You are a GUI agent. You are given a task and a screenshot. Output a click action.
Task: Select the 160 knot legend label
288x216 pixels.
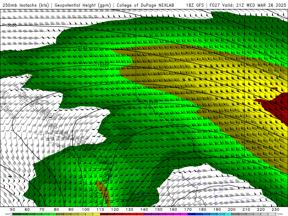point(173,210)
